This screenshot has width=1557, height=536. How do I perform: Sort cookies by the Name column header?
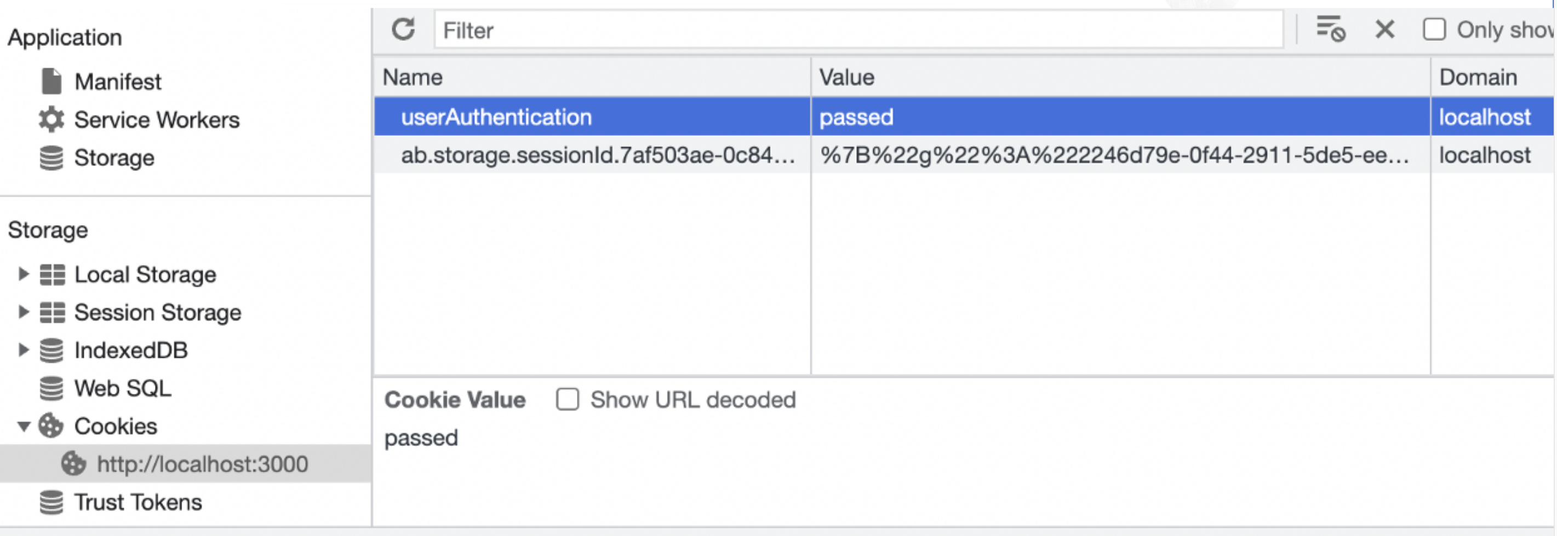(x=412, y=77)
